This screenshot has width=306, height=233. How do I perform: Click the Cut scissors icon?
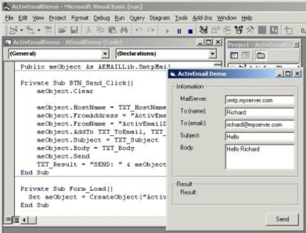click(x=89, y=30)
